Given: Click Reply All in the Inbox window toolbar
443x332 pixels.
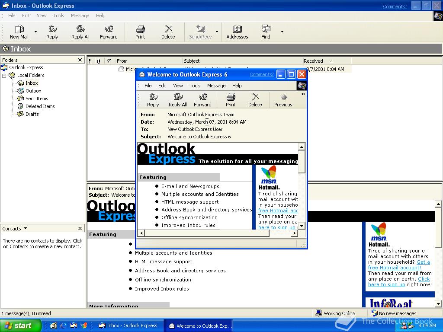Looking at the screenshot, I should (80, 32).
